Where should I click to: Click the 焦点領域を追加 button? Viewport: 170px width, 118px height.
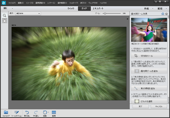(149, 88)
